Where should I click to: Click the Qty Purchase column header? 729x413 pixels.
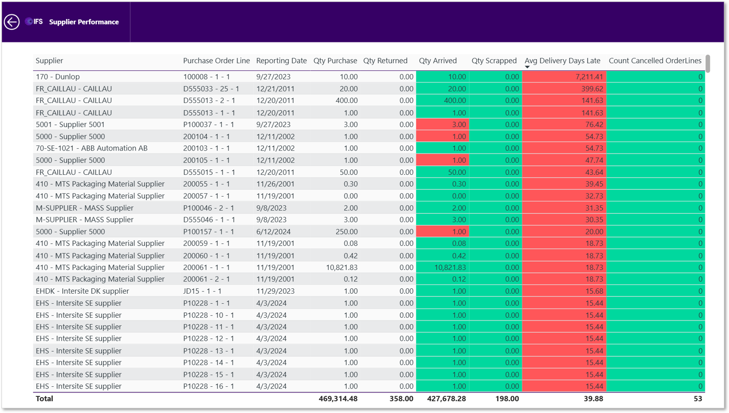(x=335, y=61)
